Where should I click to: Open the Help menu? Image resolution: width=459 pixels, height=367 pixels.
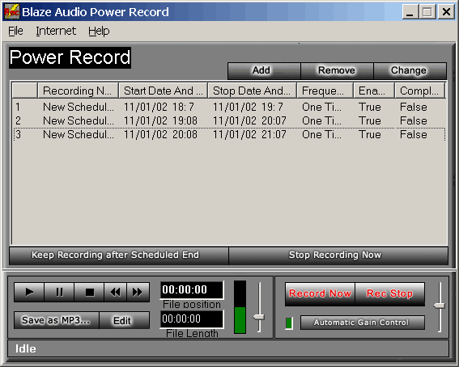[x=99, y=31]
